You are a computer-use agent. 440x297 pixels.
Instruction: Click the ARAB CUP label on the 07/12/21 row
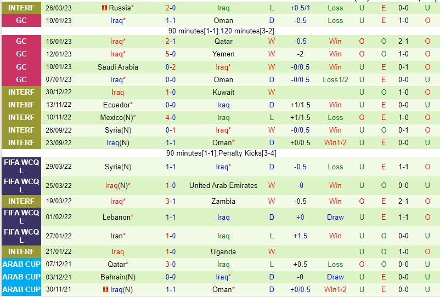21,264
